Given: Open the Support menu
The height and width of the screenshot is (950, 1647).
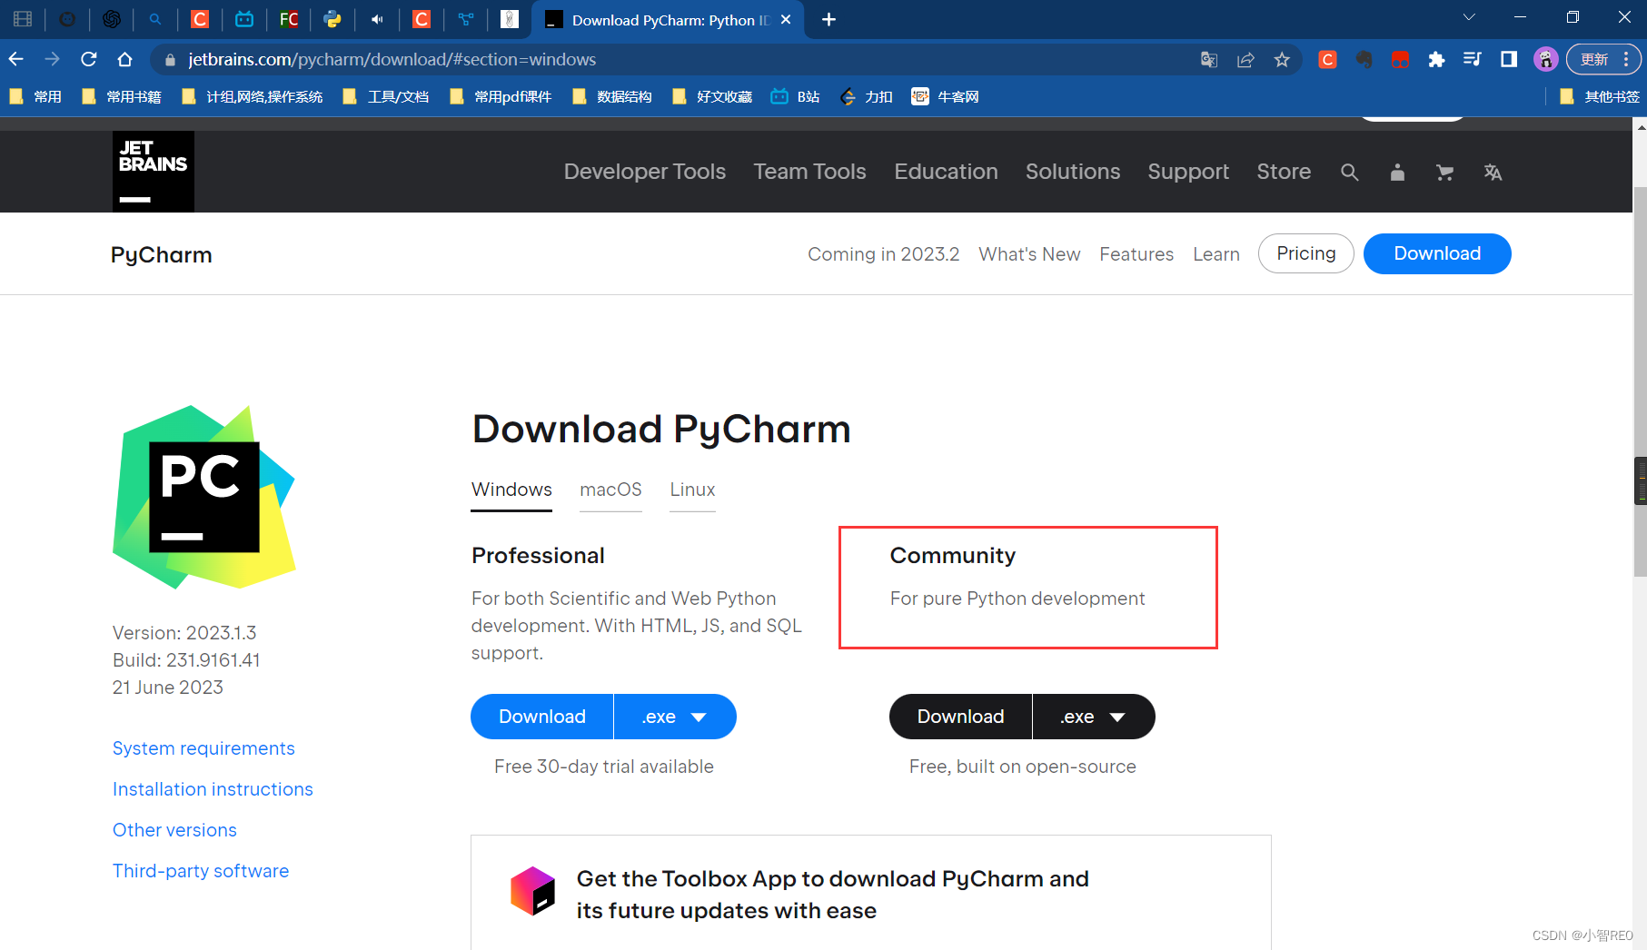Looking at the screenshot, I should click(x=1188, y=172).
